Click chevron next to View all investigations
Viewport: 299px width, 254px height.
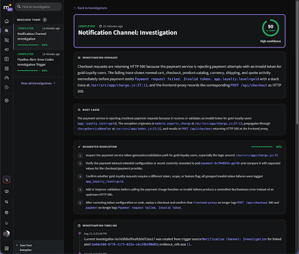coord(54,83)
